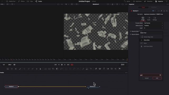
Task: Add a Merge node from the toolbar
Action: coord(45,69)
